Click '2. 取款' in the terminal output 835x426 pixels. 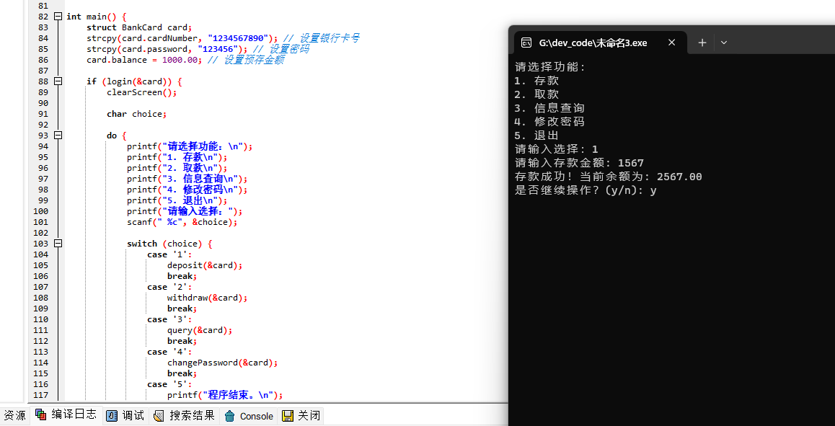[536, 94]
